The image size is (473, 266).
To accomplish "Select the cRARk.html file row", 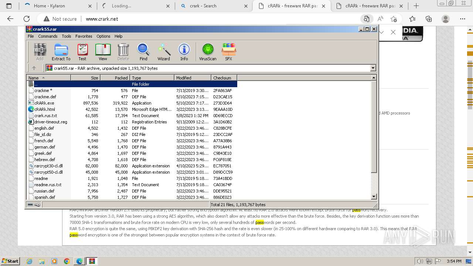I will coord(132,109).
